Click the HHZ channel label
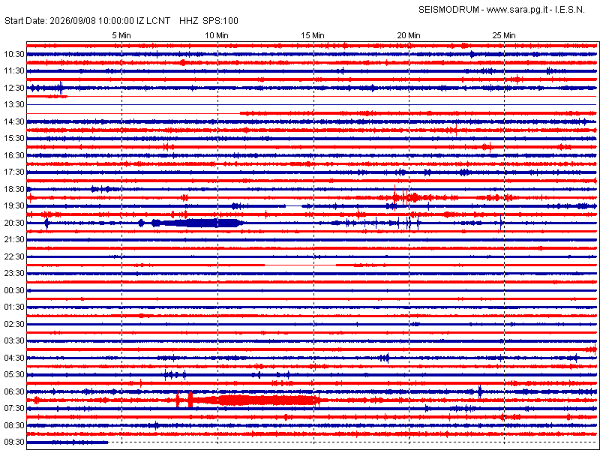This screenshot has width=600, height=450. pos(189,21)
